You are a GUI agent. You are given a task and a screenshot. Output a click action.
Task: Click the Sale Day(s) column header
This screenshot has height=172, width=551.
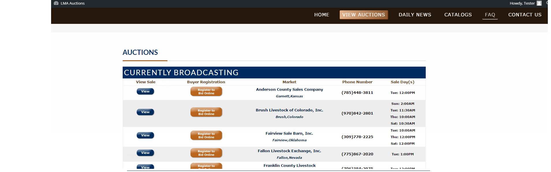tap(403, 82)
